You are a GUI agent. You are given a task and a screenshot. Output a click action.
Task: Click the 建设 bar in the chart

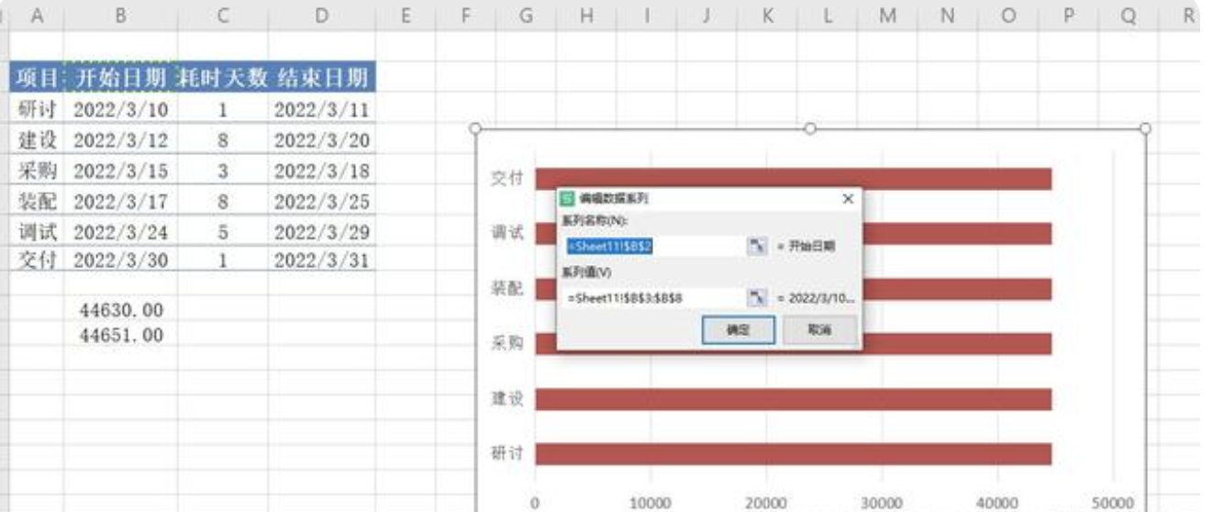coord(793,399)
